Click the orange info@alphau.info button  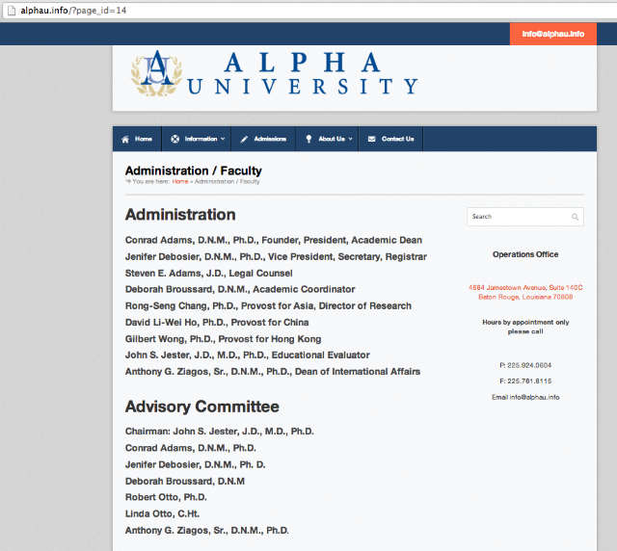(x=553, y=34)
